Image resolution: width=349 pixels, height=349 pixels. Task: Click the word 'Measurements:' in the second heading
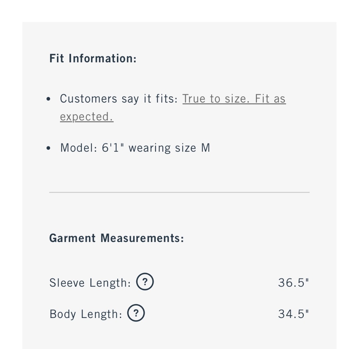(x=142, y=238)
